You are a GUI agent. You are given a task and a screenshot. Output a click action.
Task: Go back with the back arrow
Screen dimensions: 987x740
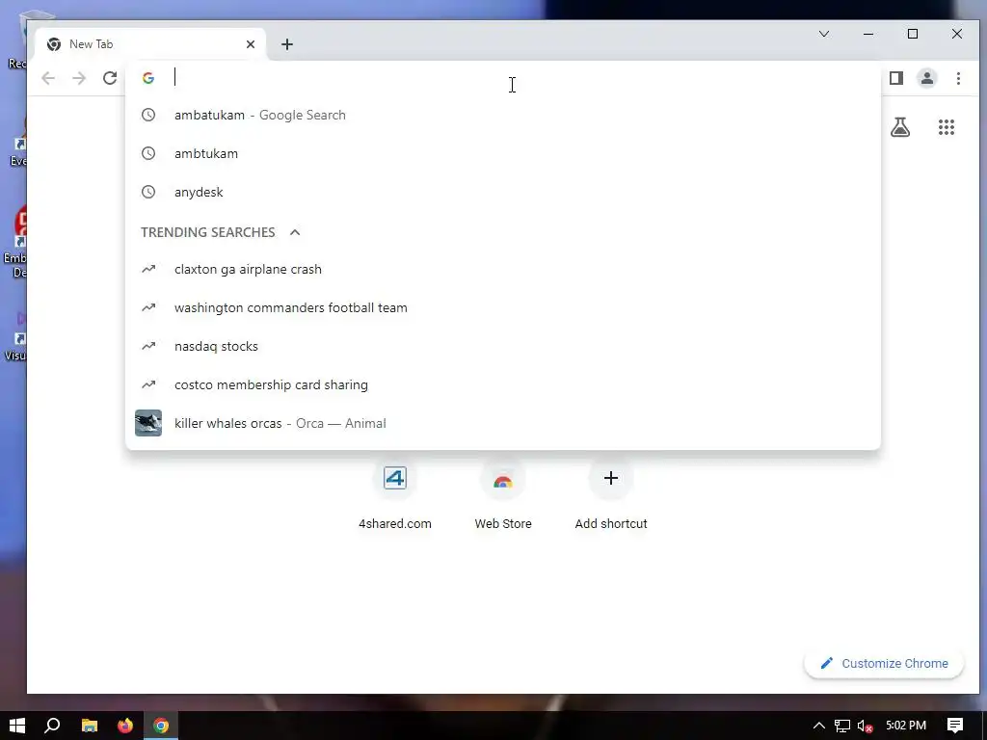point(48,78)
